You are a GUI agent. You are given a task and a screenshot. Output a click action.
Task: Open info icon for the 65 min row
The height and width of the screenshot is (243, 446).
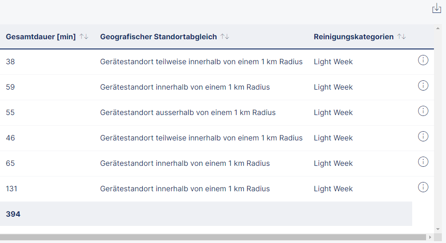pyautogui.click(x=423, y=162)
